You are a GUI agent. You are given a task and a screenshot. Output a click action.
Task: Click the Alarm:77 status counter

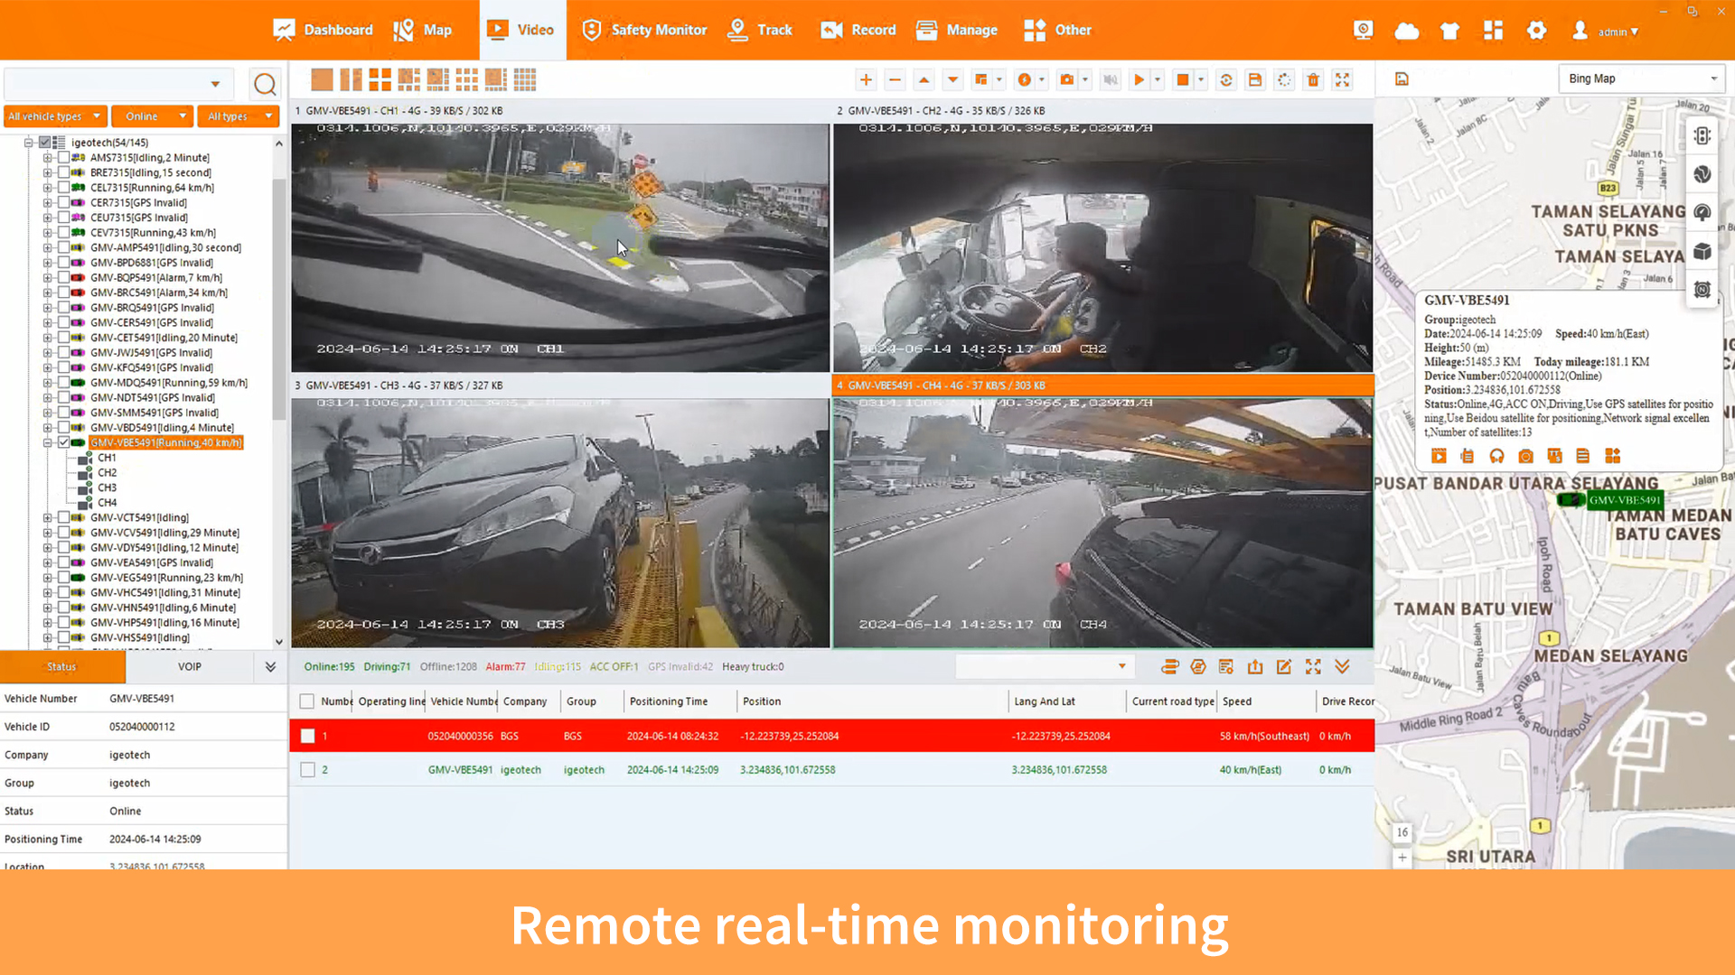[505, 666]
